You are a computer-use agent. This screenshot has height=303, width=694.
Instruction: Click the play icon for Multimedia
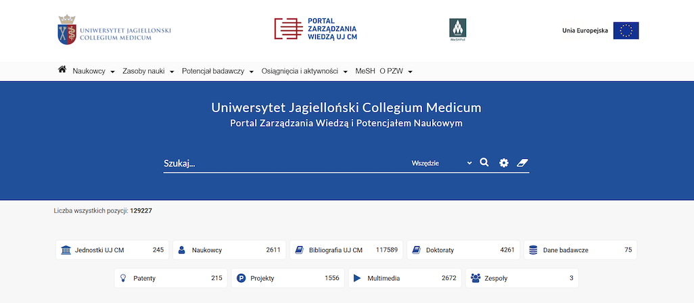[358, 278]
